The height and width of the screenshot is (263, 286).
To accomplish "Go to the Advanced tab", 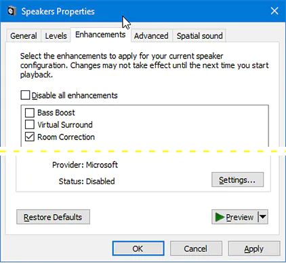I will click(x=151, y=36).
